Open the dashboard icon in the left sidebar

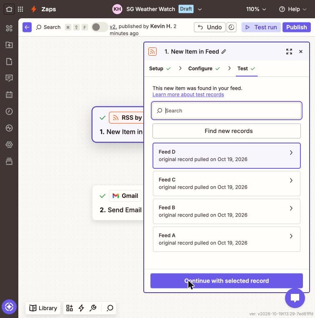(9, 28)
